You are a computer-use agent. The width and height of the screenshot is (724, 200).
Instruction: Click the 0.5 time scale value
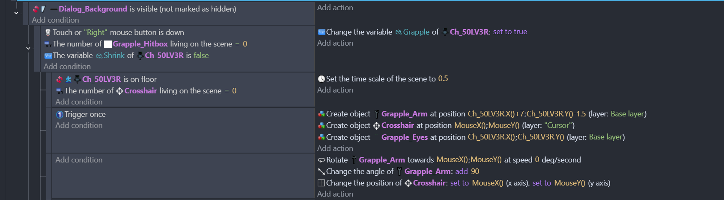coord(443,78)
